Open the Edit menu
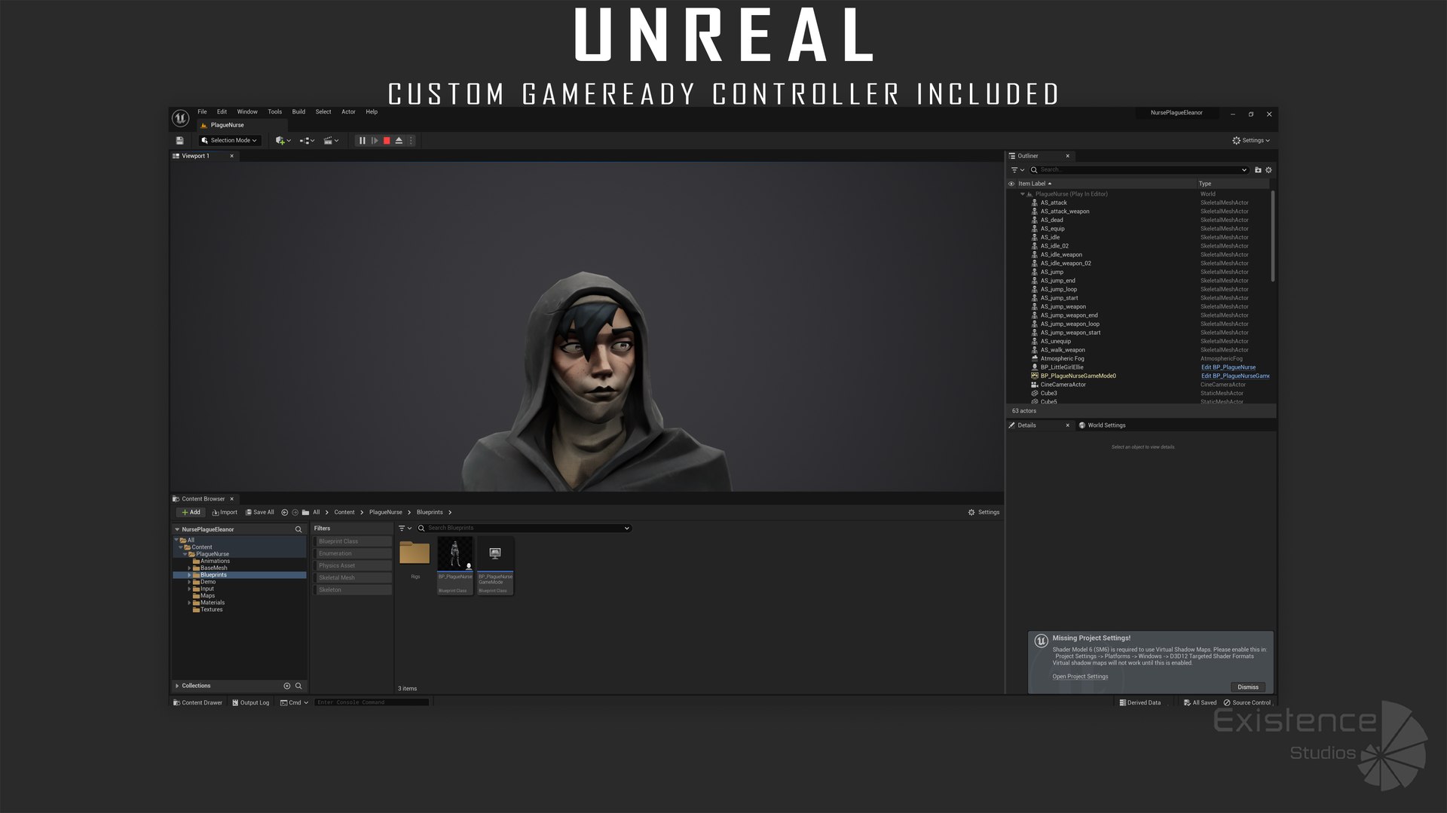This screenshot has height=813, width=1447. [222, 112]
